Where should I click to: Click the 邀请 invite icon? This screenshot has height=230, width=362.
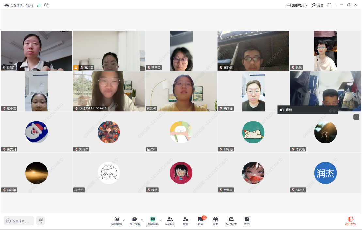coord(185,219)
